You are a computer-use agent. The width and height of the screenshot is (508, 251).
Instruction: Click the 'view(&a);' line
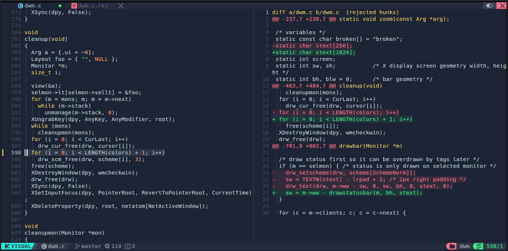click(46, 86)
